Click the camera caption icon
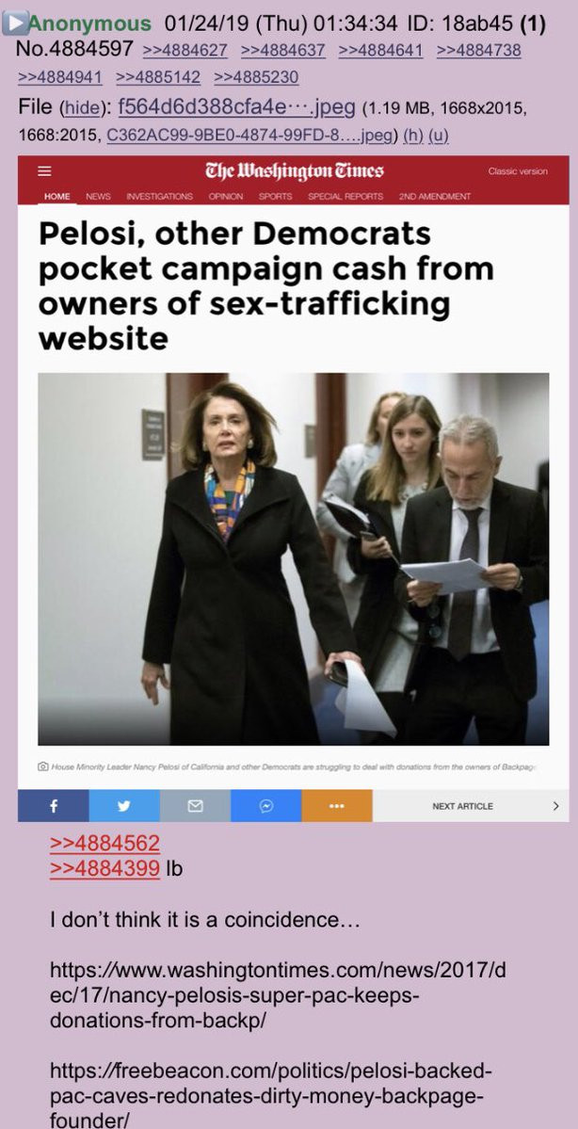The image size is (578, 1129). [x=43, y=767]
